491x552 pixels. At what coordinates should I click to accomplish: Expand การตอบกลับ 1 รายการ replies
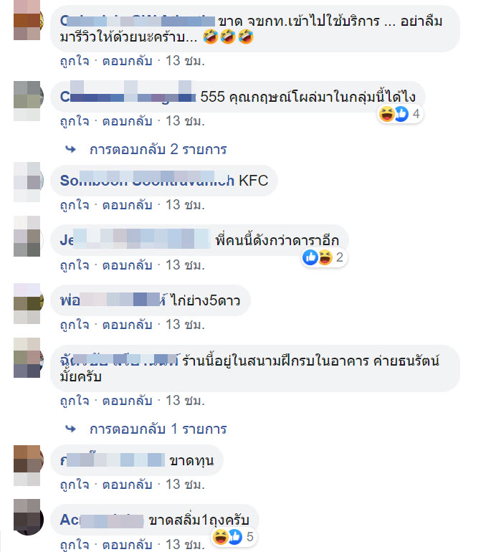pyautogui.click(x=158, y=429)
